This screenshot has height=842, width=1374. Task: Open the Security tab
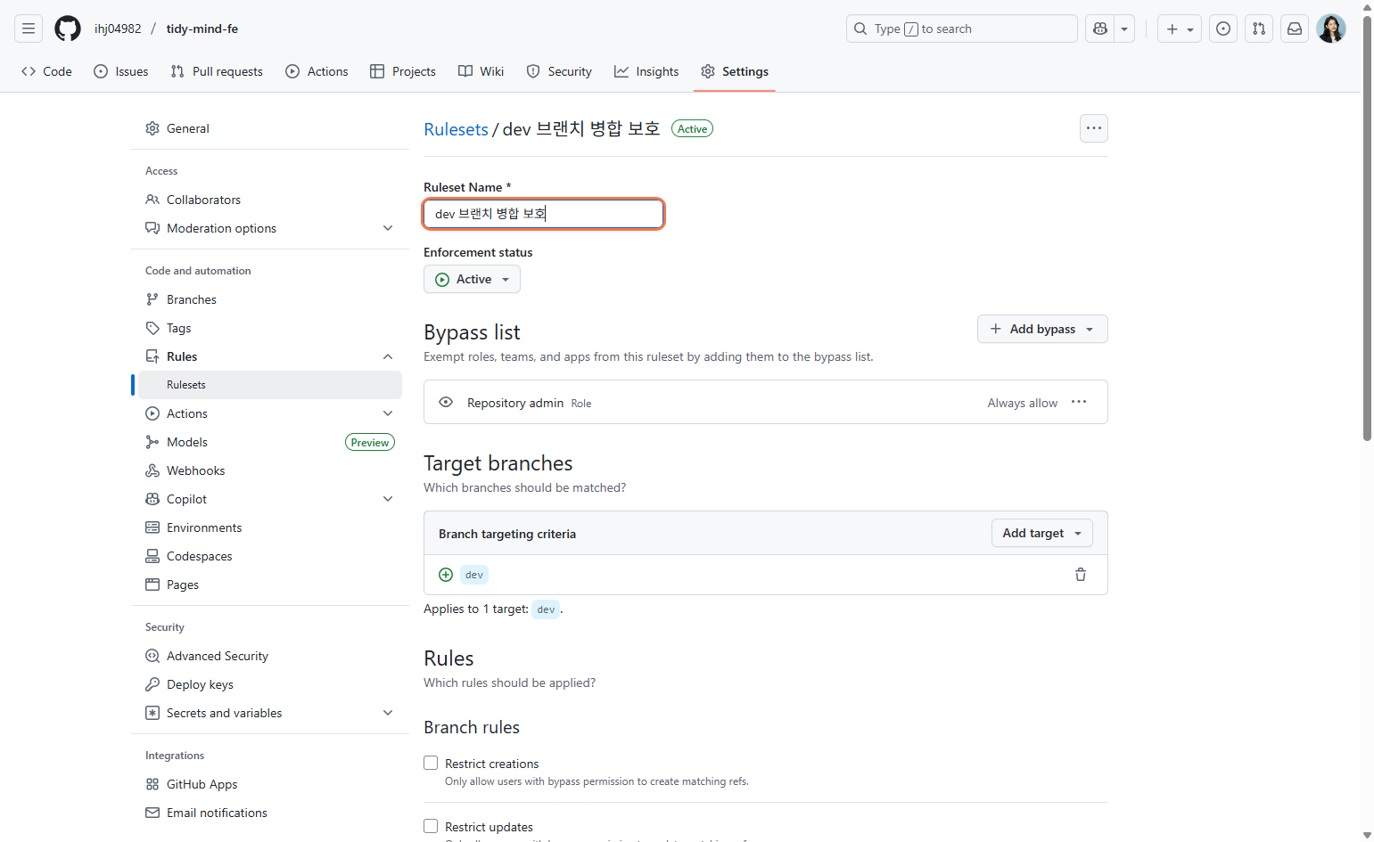[x=559, y=71]
